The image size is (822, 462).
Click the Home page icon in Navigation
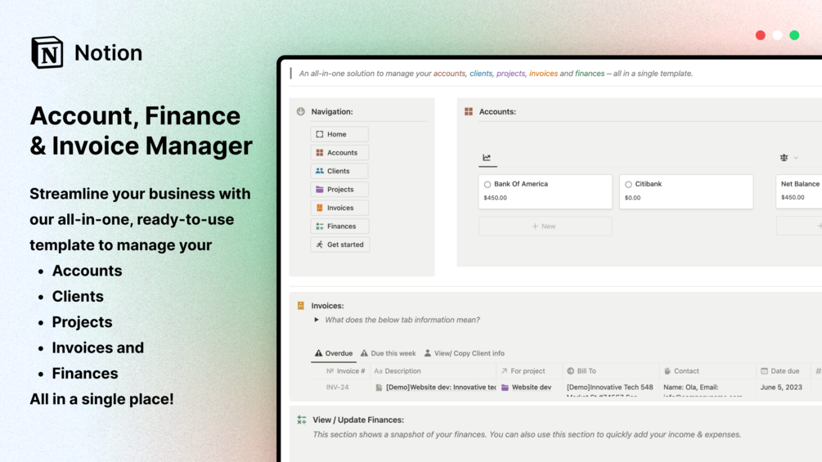tap(319, 134)
